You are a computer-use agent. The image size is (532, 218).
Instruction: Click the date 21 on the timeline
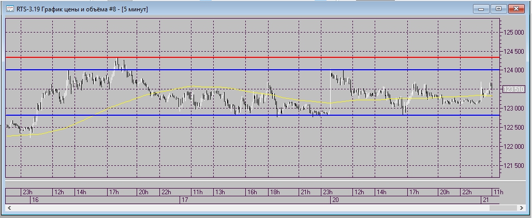point(485,200)
